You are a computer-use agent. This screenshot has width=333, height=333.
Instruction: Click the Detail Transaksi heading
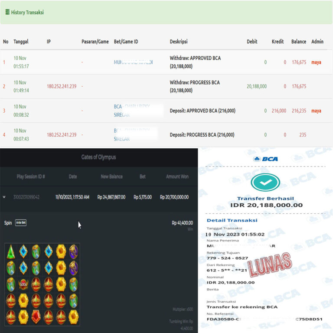click(232, 220)
